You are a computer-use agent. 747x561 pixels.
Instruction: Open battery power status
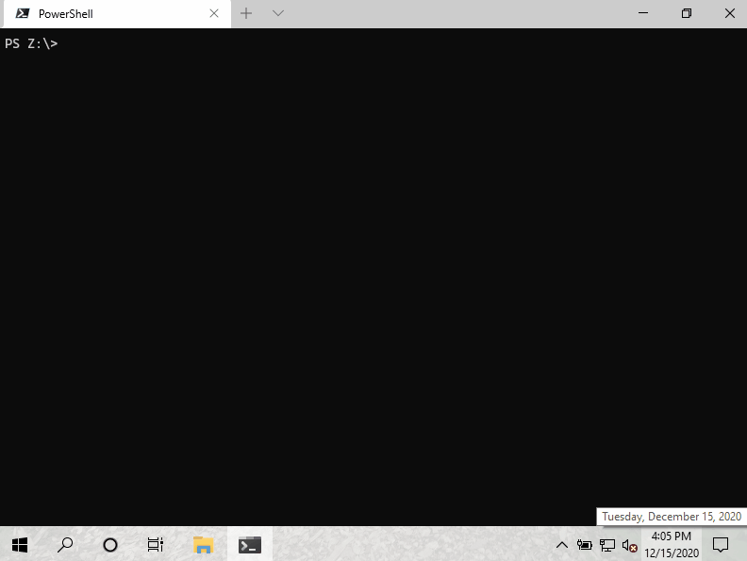point(585,545)
